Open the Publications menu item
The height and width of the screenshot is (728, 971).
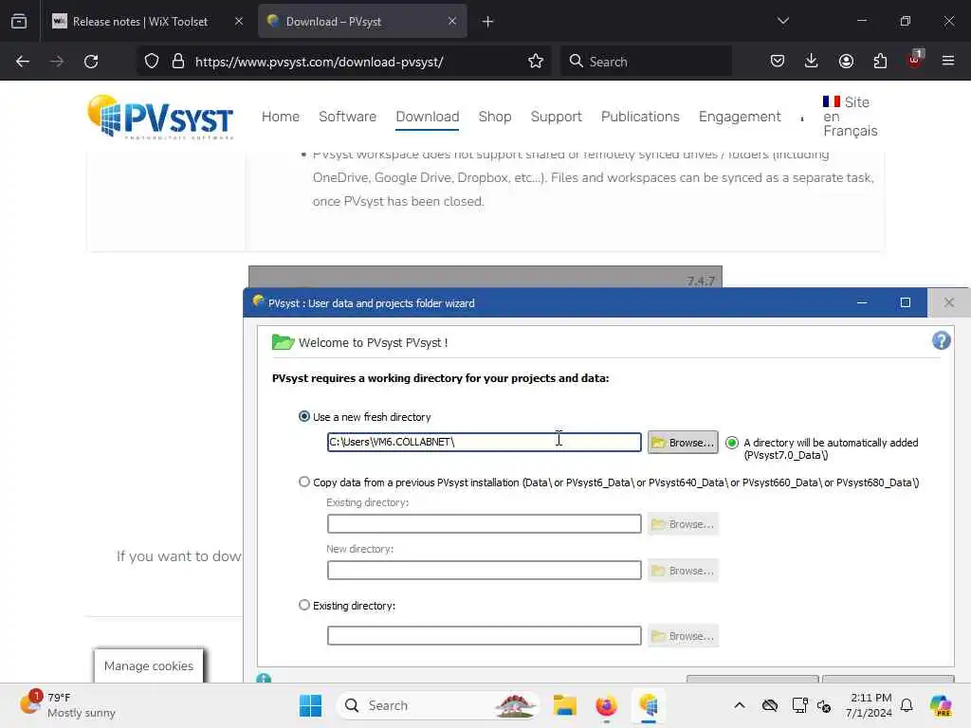click(x=640, y=117)
